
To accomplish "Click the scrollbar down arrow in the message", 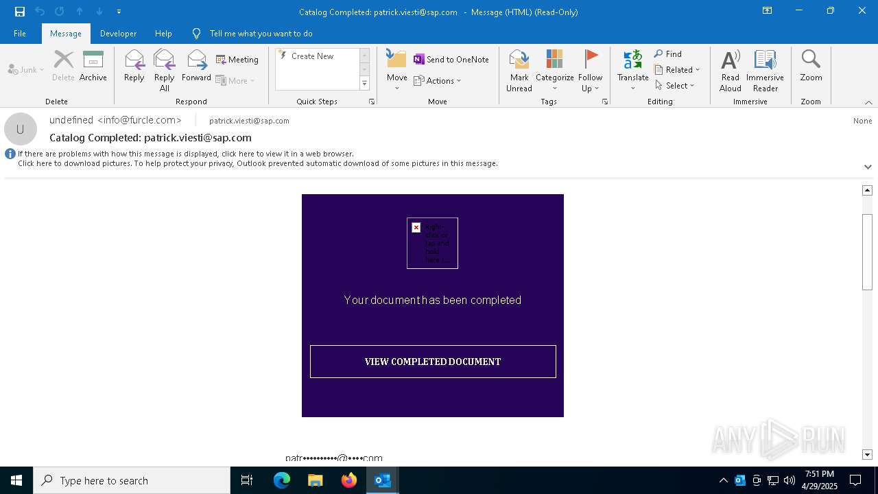I will pyautogui.click(x=867, y=454).
